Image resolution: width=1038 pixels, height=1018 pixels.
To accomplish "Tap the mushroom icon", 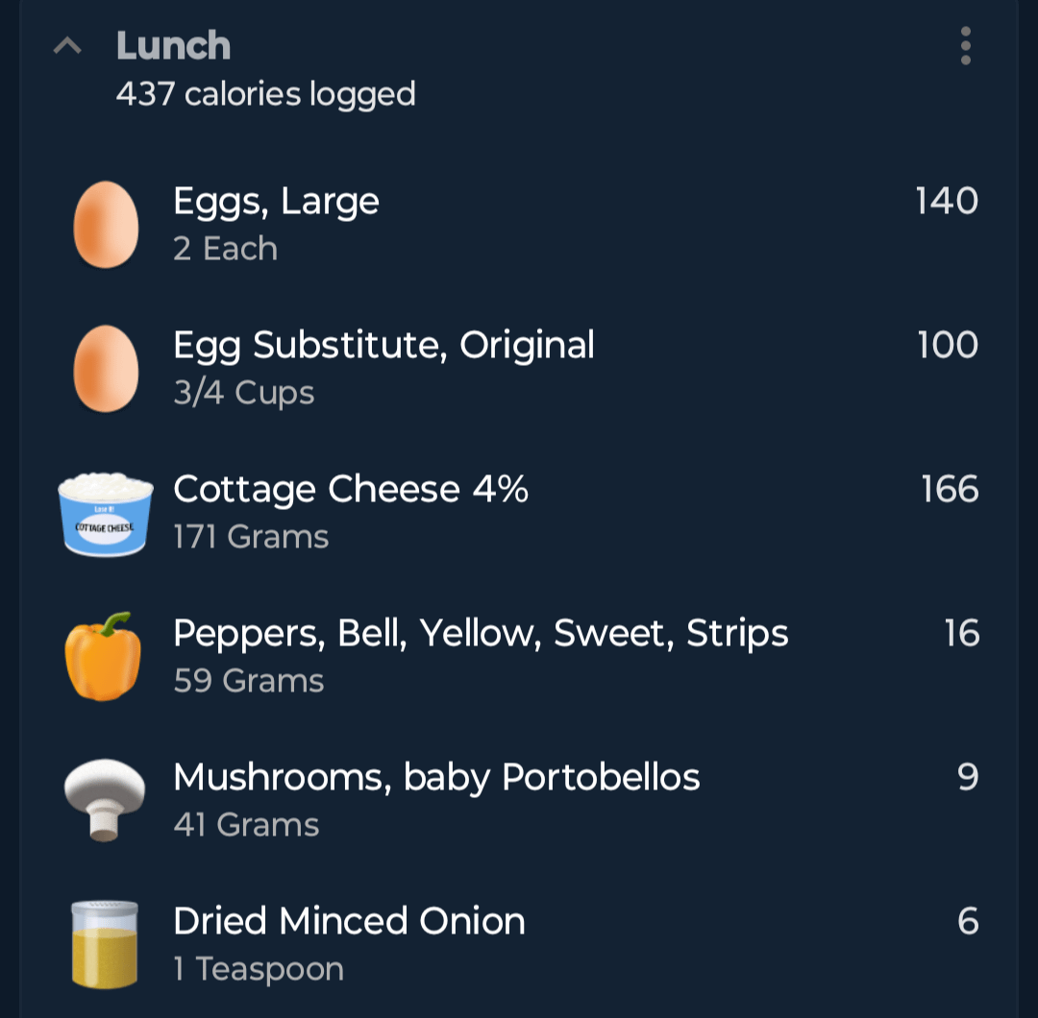I will 105,800.
